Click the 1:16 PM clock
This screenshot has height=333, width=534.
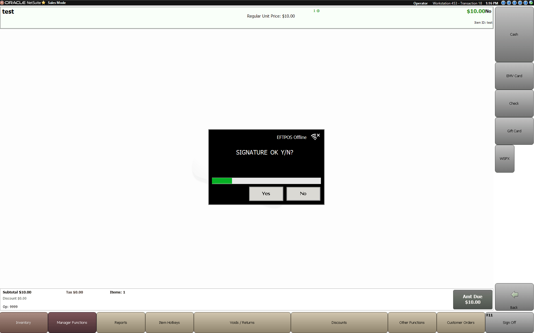click(x=492, y=3)
